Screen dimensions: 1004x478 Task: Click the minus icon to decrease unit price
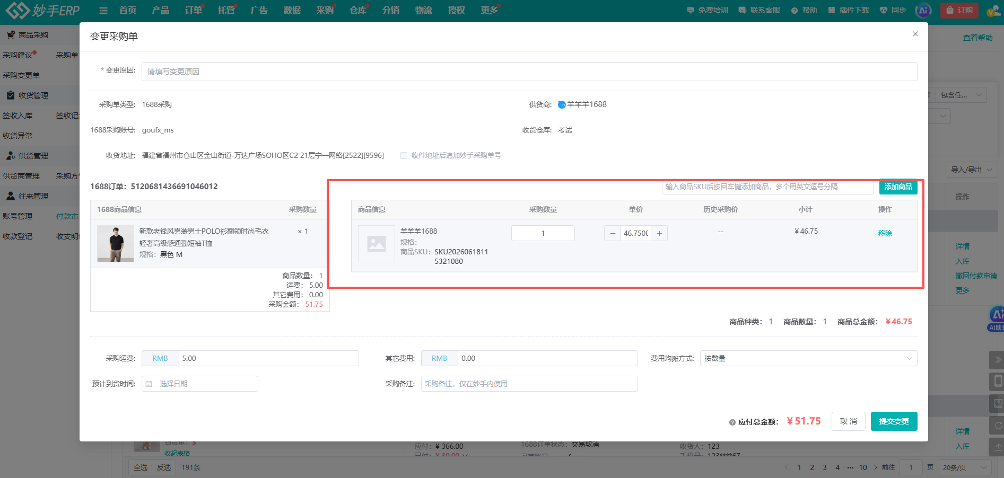(613, 233)
